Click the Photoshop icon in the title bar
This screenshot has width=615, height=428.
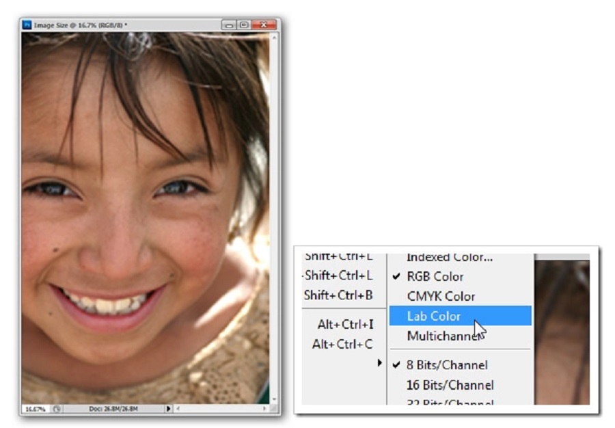(x=27, y=25)
